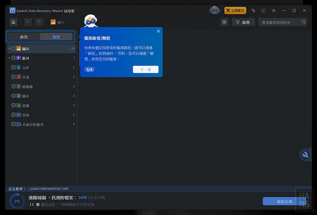Check the 影片 category checkbox
This screenshot has width=317, height=215.
click(x=13, y=58)
